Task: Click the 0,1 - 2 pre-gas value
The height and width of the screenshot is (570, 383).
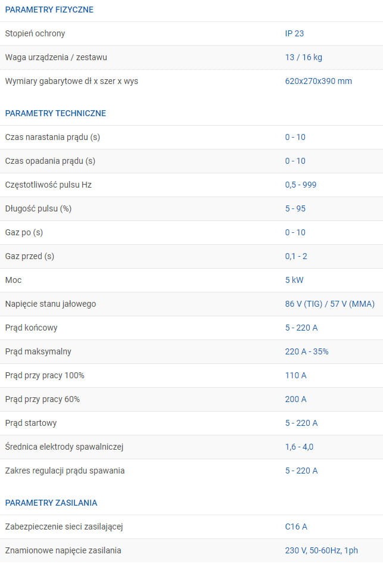Action: pyautogui.click(x=296, y=256)
